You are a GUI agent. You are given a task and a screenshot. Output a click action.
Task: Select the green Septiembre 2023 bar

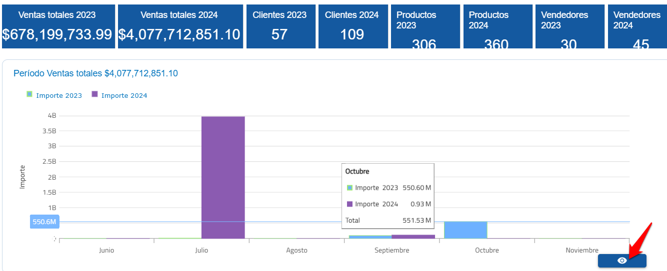point(370,237)
